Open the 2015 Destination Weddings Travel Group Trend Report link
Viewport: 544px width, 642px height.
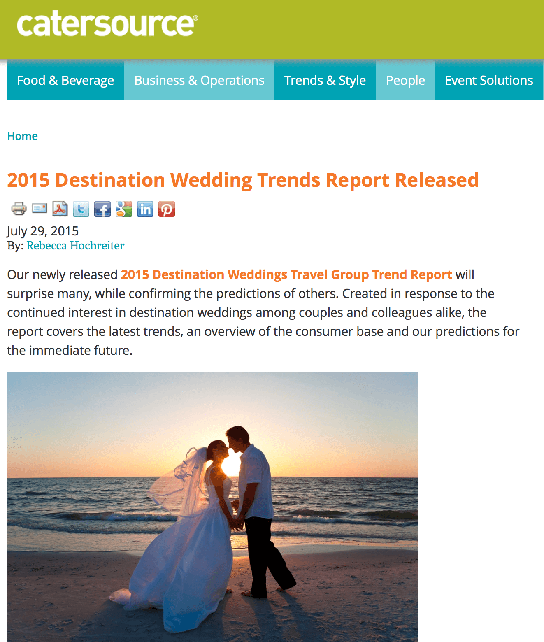286,274
